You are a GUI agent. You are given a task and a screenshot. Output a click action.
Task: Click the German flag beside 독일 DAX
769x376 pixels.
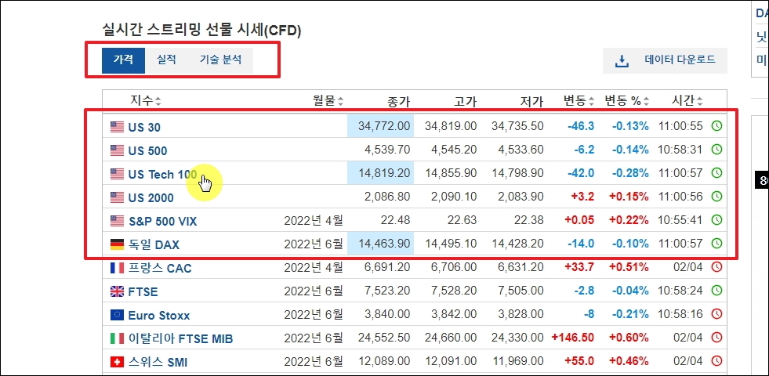click(x=117, y=244)
